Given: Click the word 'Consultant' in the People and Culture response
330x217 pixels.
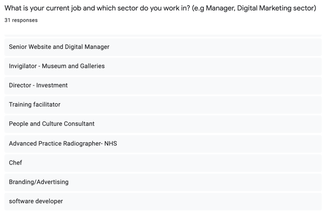Looking at the screenshot, I should [79, 124].
